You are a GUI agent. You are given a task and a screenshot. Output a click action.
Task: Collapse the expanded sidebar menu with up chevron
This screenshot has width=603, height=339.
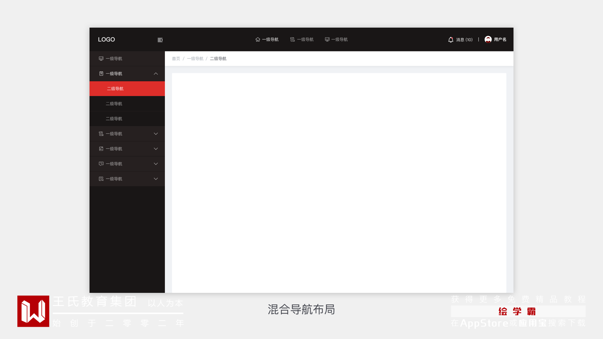(x=156, y=74)
